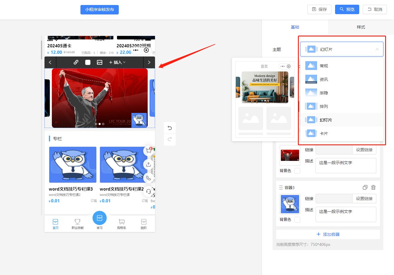Choose the 卡片 theme option

(342, 134)
